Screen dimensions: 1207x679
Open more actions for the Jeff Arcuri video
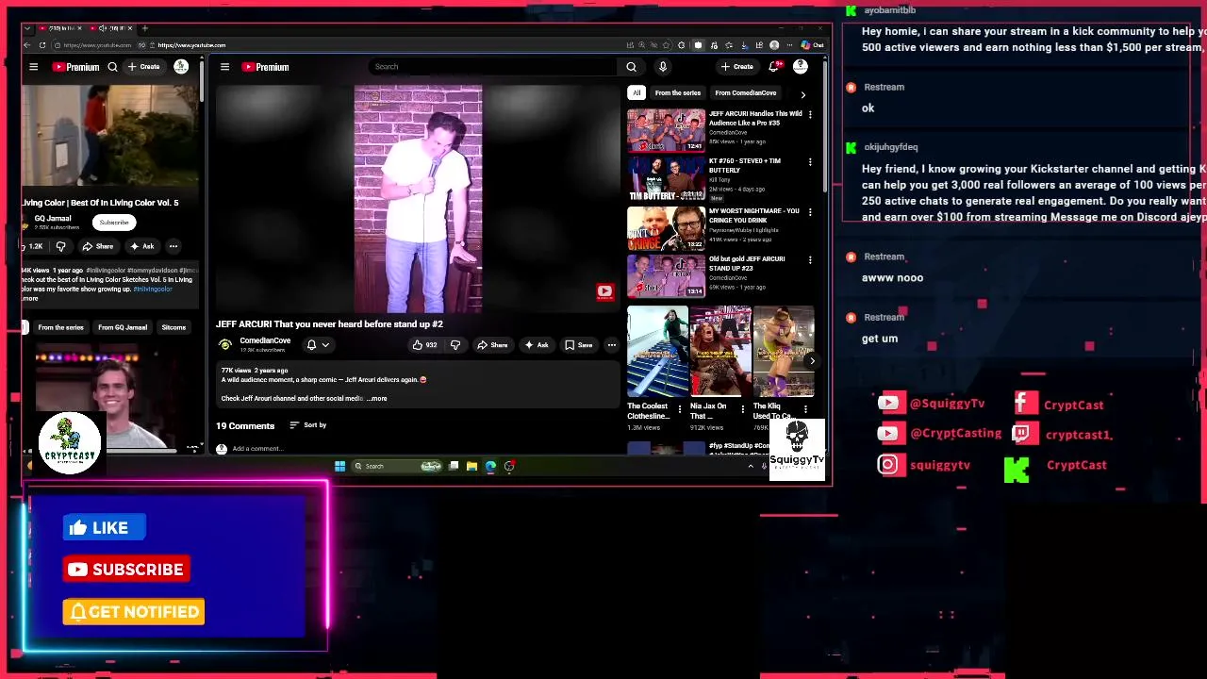(x=611, y=345)
